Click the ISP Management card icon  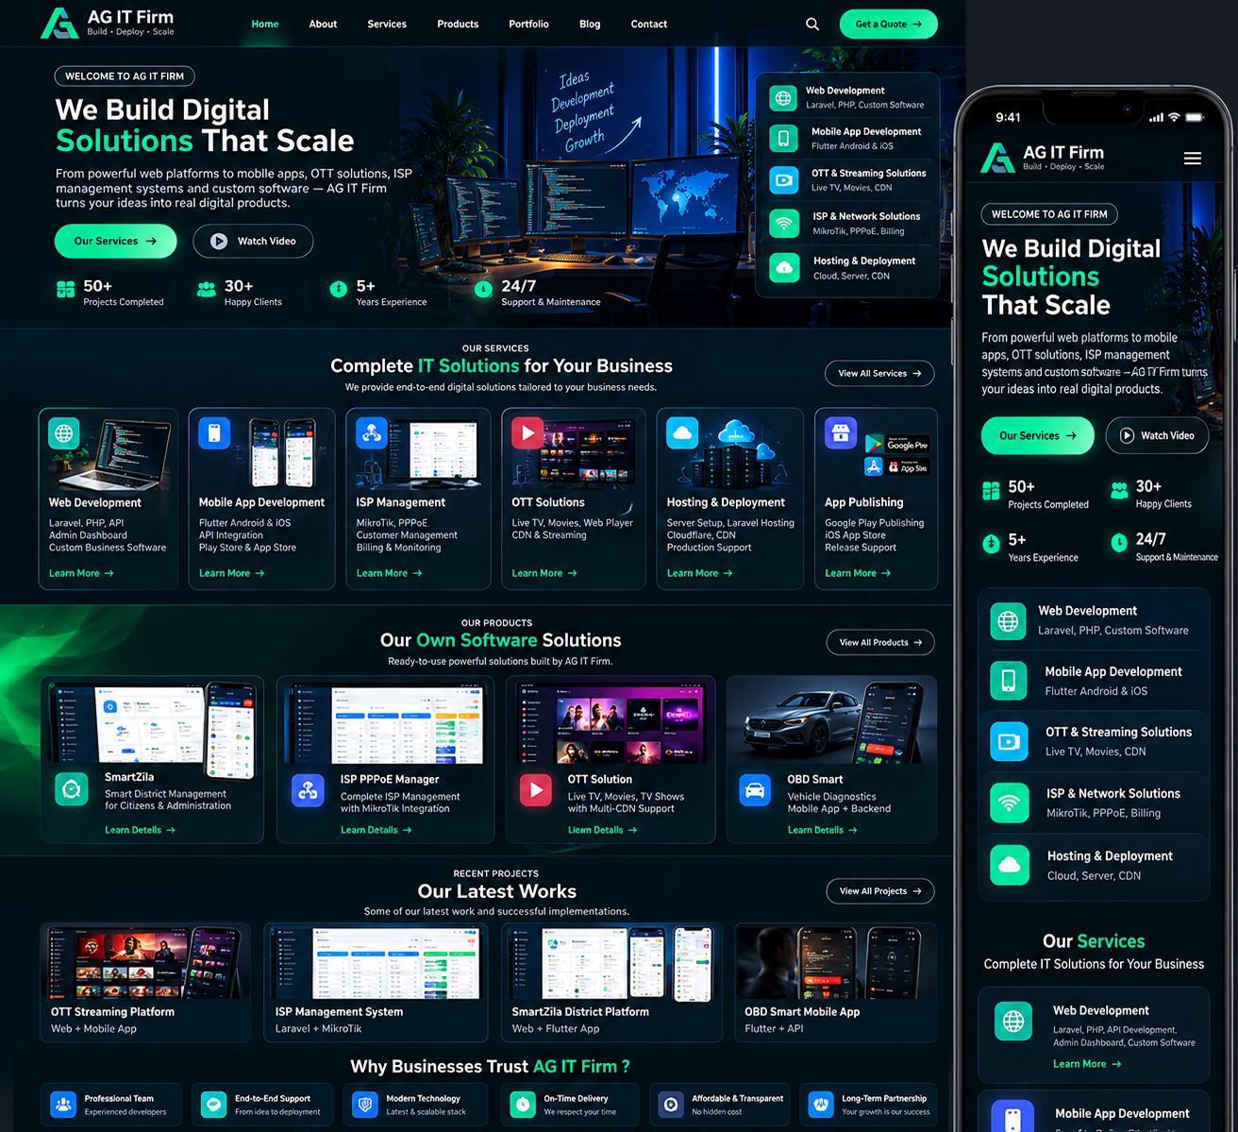click(x=372, y=433)
